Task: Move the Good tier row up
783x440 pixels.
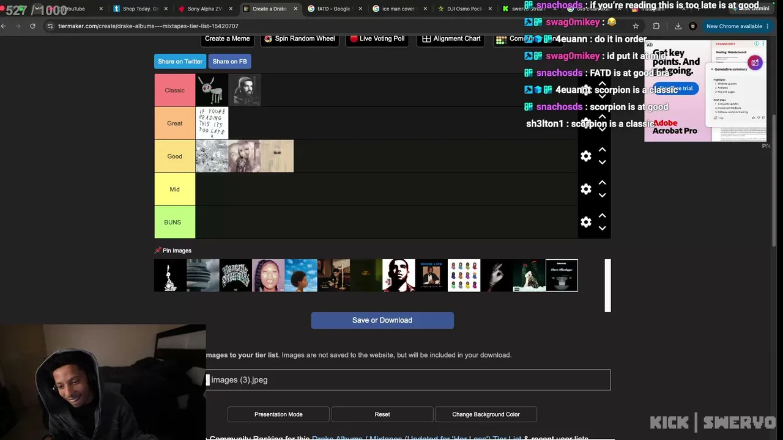Action: coord(603,150)
